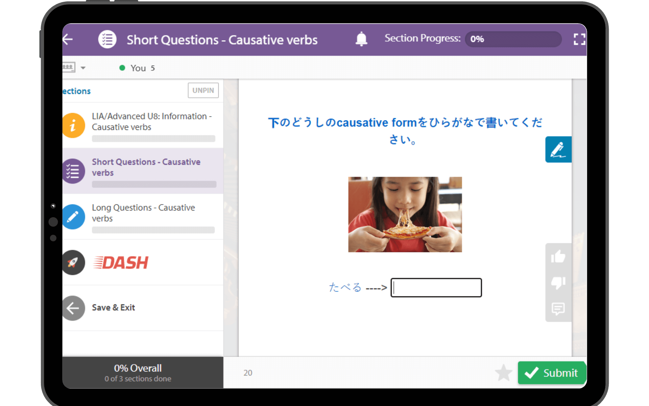Open the blue handwriting pen tool

(x=558, y=150)
